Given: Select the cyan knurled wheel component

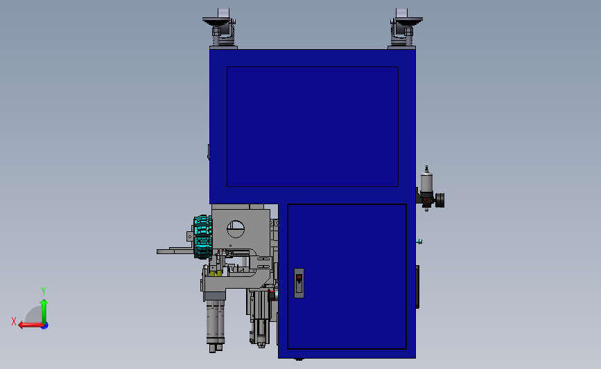Looking at the screenshot, I should pos(203,237).
